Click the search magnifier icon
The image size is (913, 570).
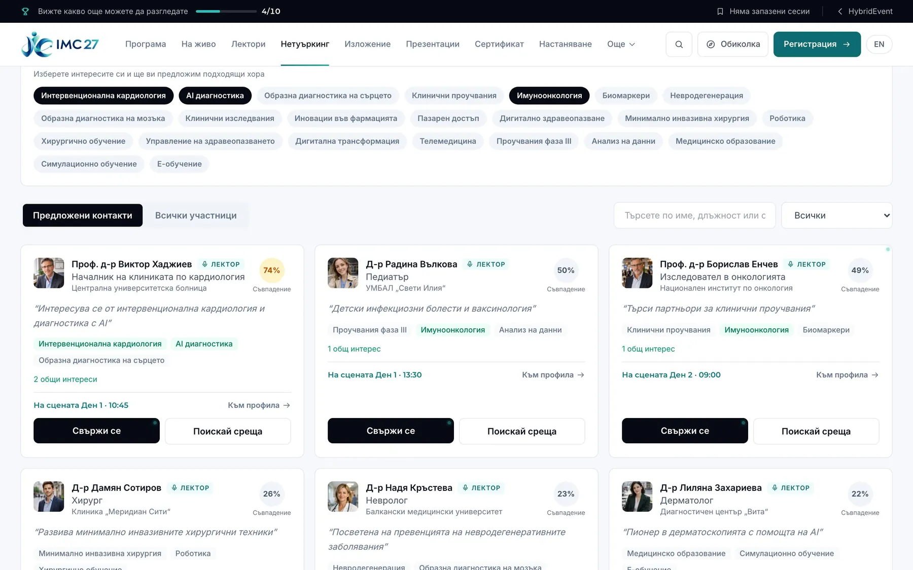coord(679,44)
